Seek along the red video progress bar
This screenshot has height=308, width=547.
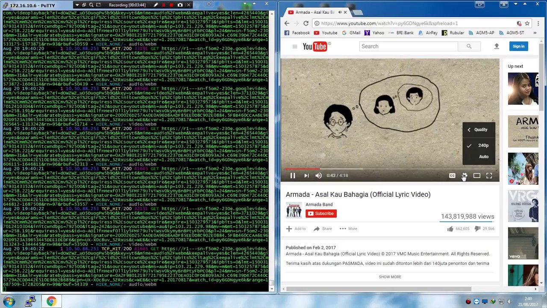point(390,169)
